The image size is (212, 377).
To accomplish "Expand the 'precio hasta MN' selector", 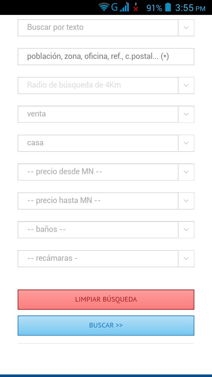I will (x=106, y=201).
